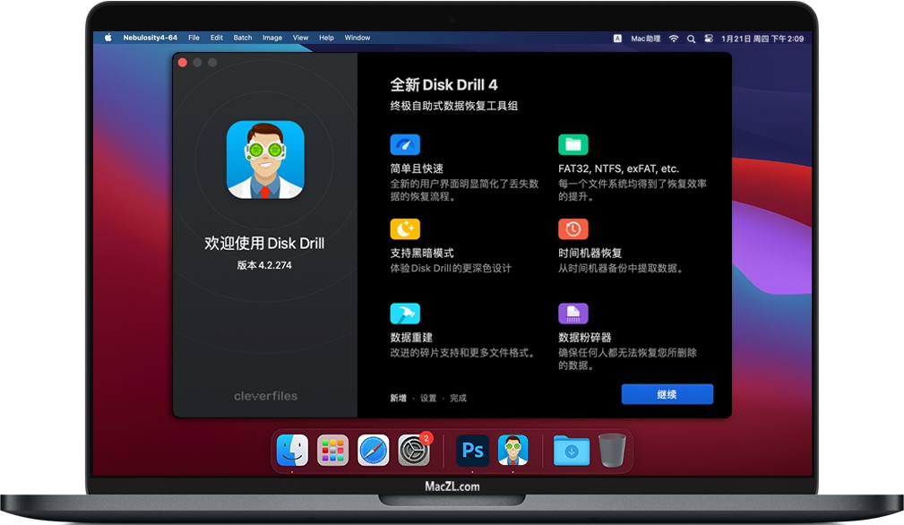Screen dimensions: 904x525
Task: Open the Control Center icon
Action: tap(709, 39)
